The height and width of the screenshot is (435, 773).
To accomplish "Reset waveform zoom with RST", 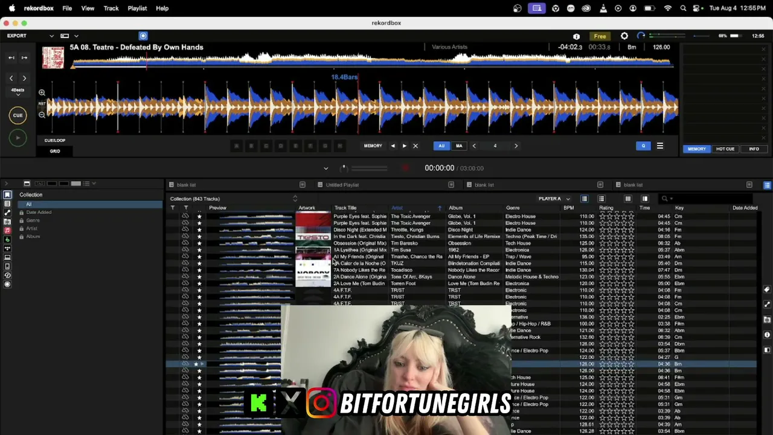I will coord(42,104).
